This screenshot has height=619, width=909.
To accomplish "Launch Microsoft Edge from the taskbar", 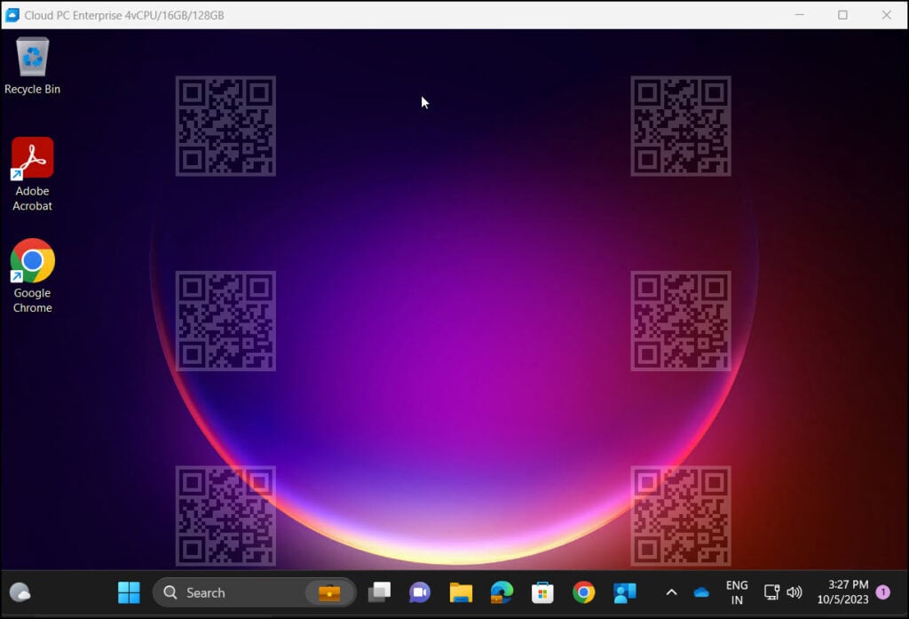I will click(502, 592).
